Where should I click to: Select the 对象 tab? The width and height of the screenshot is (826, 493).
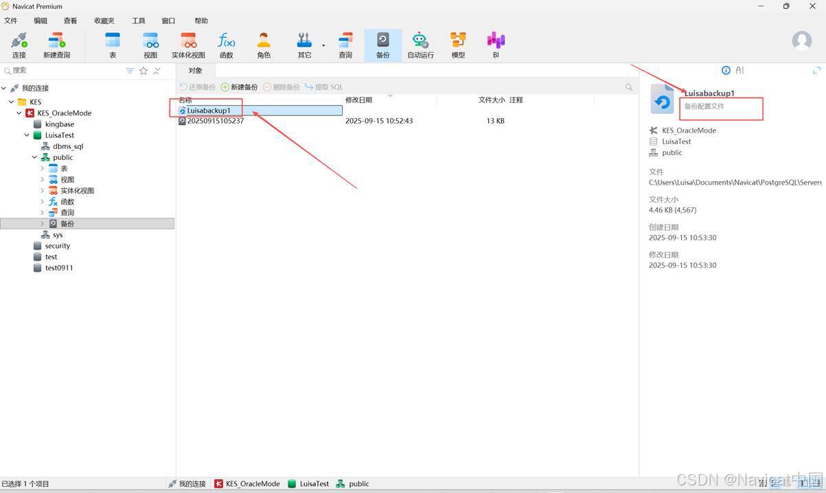point(196,70)
